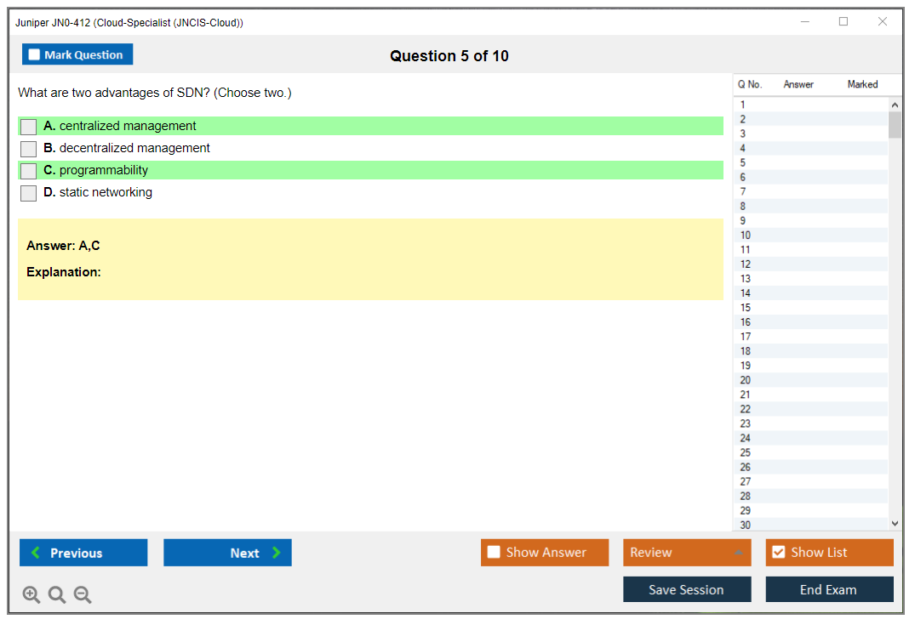This screenshot has width=915, height=625.
Task: Click the Save Session button
Action: click(687, 589)
